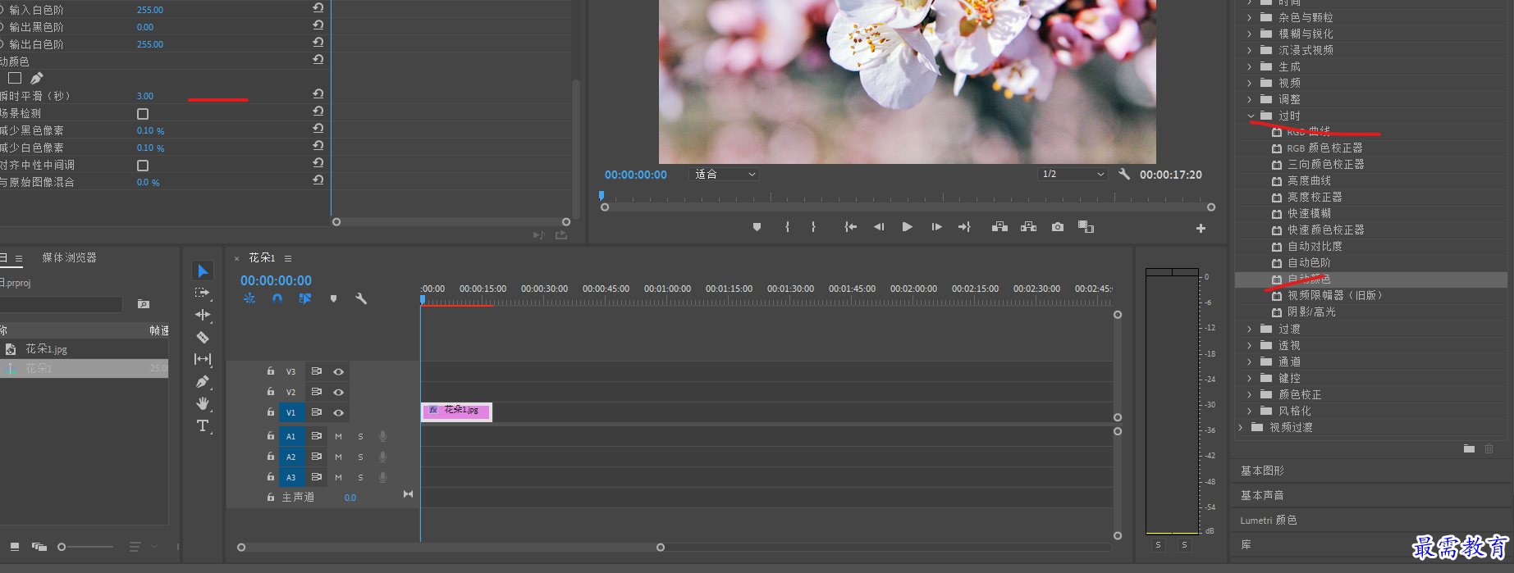Expand the 风格化 folder
1514x573 pixels.
tap(1250, 411)
